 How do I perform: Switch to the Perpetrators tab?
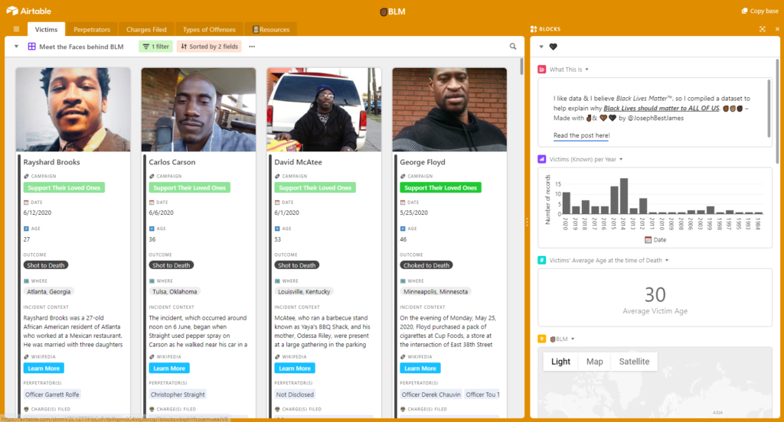(92, 30)
